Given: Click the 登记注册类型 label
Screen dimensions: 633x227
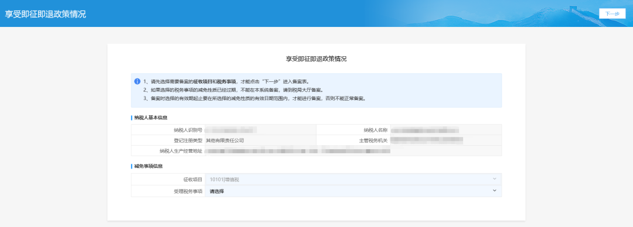Looking at the screenshot, I should pyautogui.click(x=188, y=141).
